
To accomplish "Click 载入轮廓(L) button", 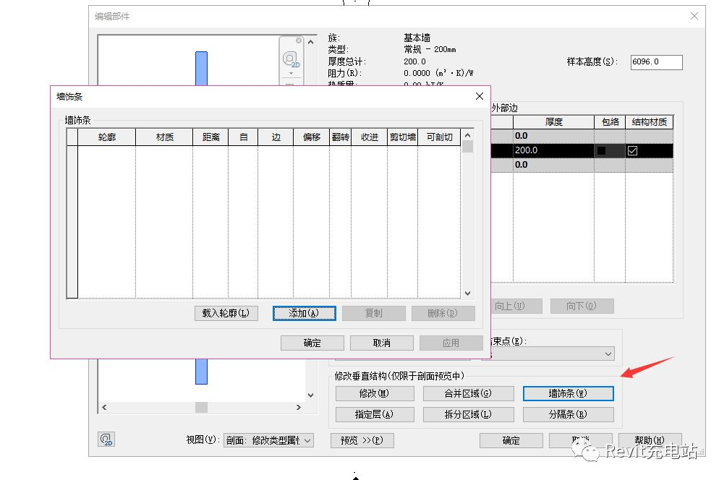I will tap(226, 313).
